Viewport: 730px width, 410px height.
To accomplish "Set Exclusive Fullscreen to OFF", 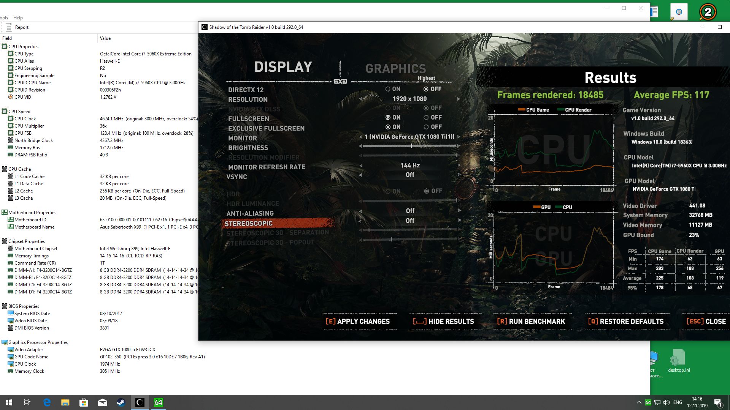I will (x=426, y=127).
